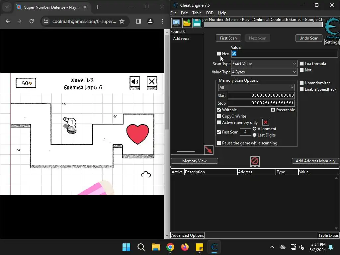
Task: Open Table Extras
Action: [328, 235]
